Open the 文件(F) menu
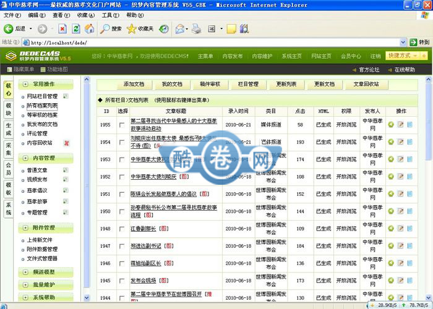This screenshot has width=433, height=309. click(12, 15)
